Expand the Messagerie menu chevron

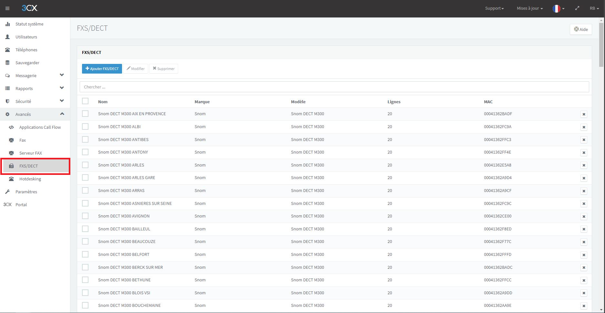[62, 75]
